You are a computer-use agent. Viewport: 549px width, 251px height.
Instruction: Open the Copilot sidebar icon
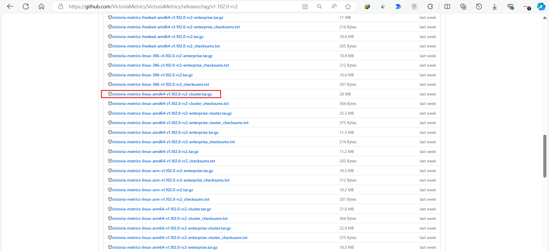tap(541, 7)
